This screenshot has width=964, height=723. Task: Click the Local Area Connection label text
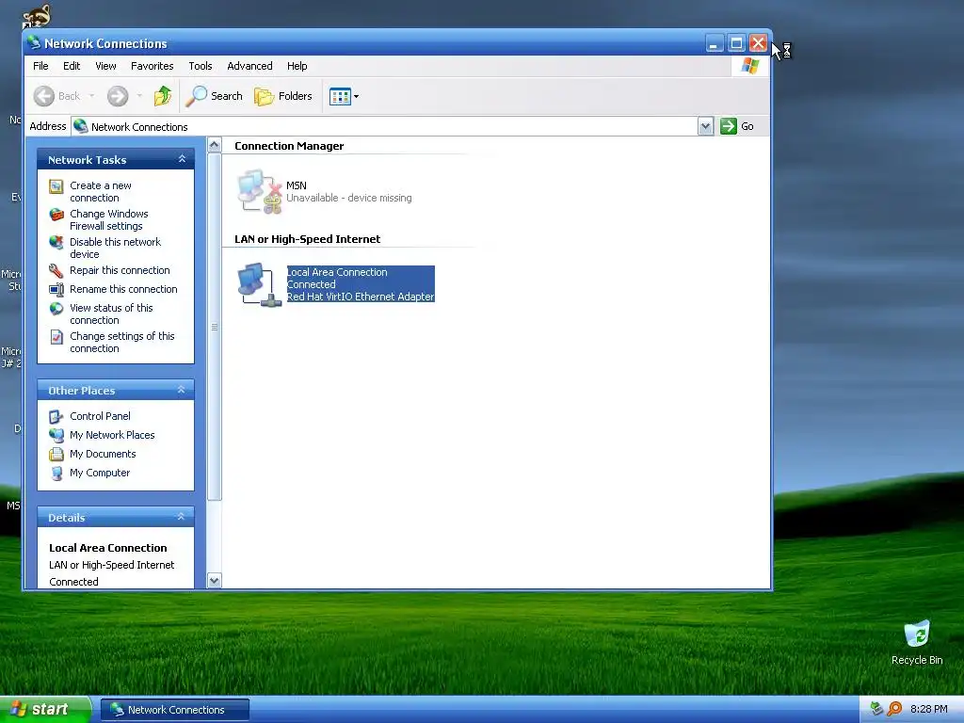[x=337, y=272]
